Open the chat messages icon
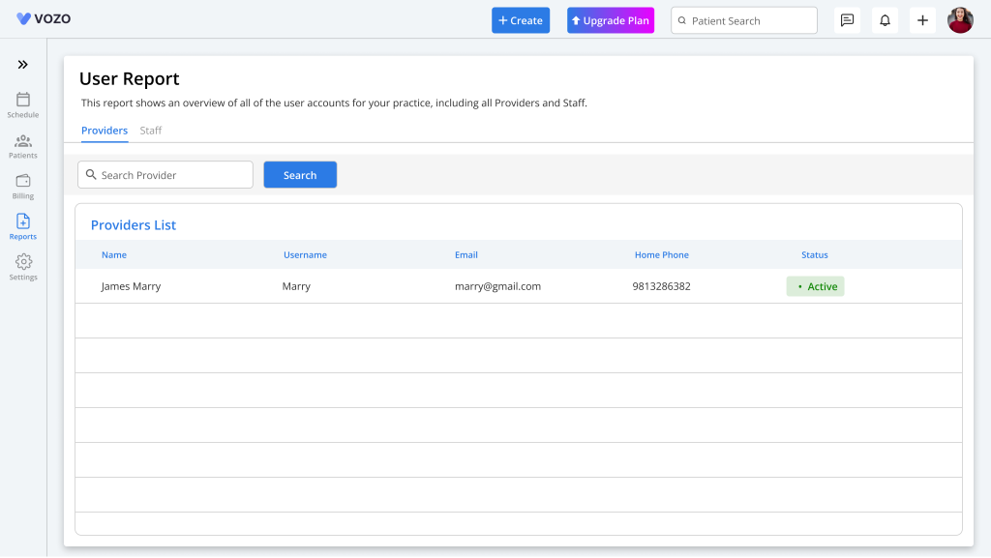This screenshot has height=558, width=991. click(x=847, y=20)
